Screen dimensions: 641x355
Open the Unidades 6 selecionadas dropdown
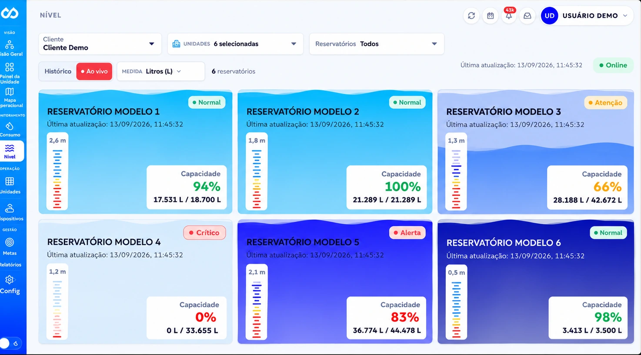[x=235, y=44]
